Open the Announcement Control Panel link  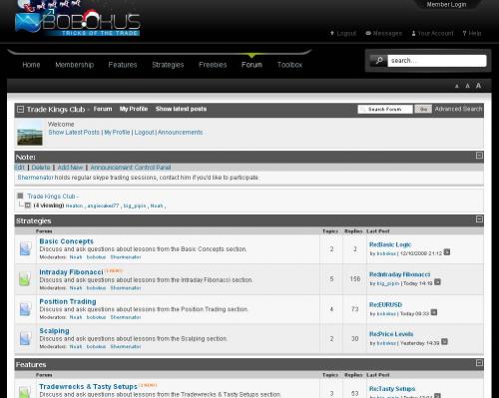point(131,168)
